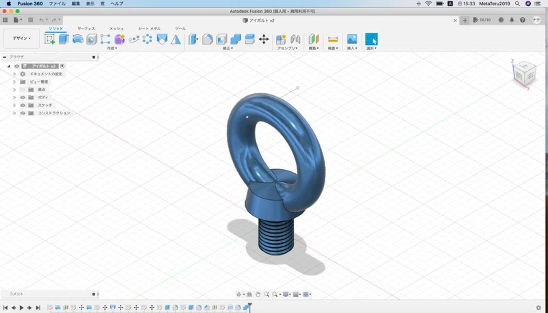
Task: Click the last feature in the timeline
Action: (x=246, y=308)
